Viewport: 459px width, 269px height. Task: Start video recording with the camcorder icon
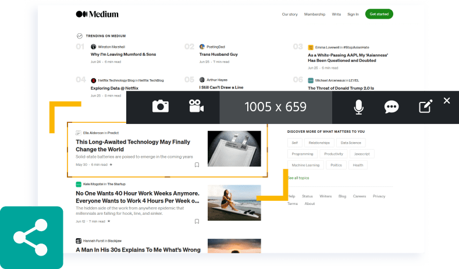tap(196, 106)
